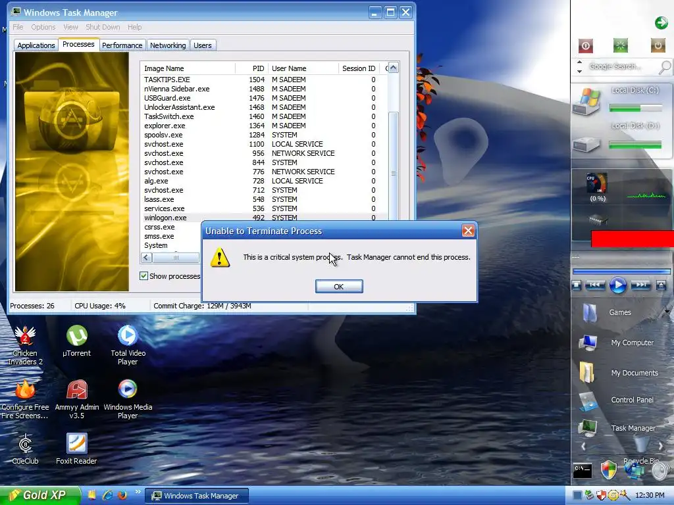Switch to the Users tab
Viewport: 674px width, 505px height.
point(203,45)
